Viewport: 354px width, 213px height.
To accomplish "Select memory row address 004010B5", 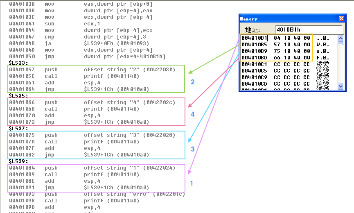I will 254,45.
